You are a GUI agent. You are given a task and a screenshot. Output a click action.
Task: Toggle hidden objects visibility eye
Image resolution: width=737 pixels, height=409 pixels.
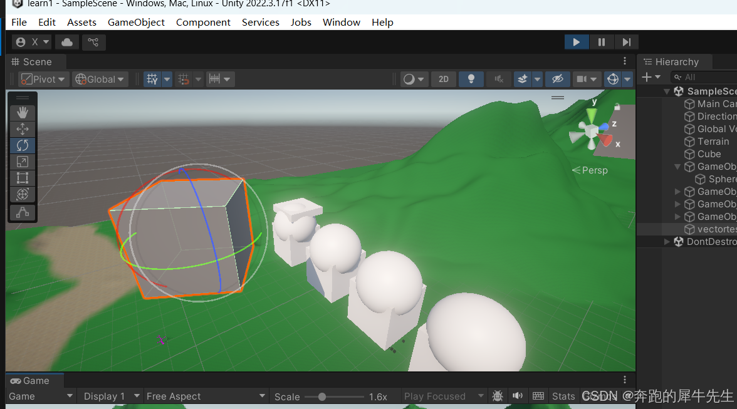[x=558, y=79]
